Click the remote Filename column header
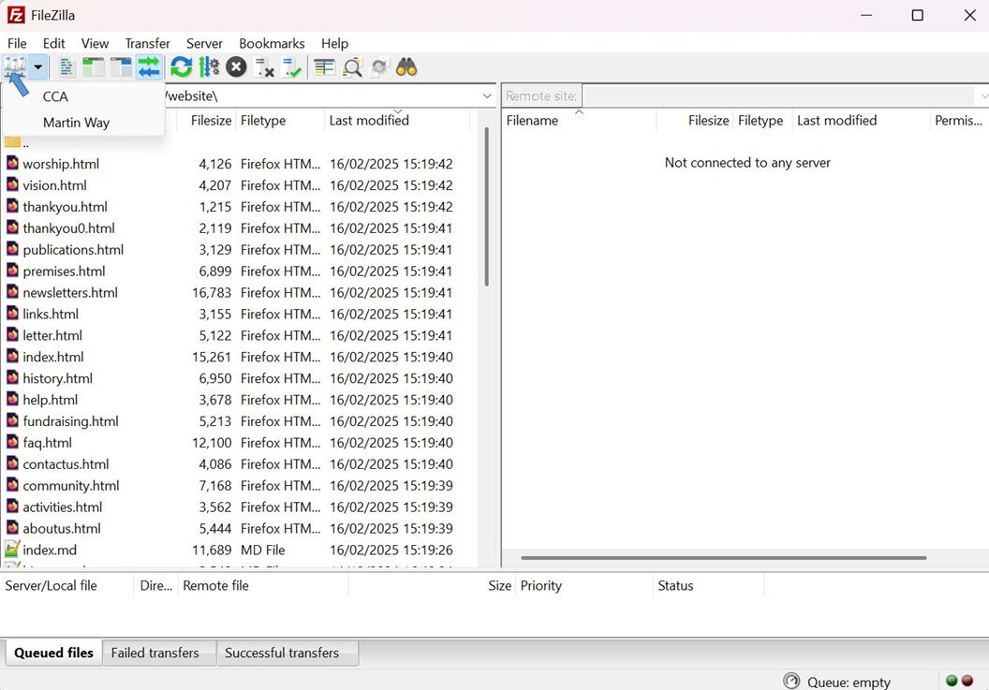 coord(532,121)
